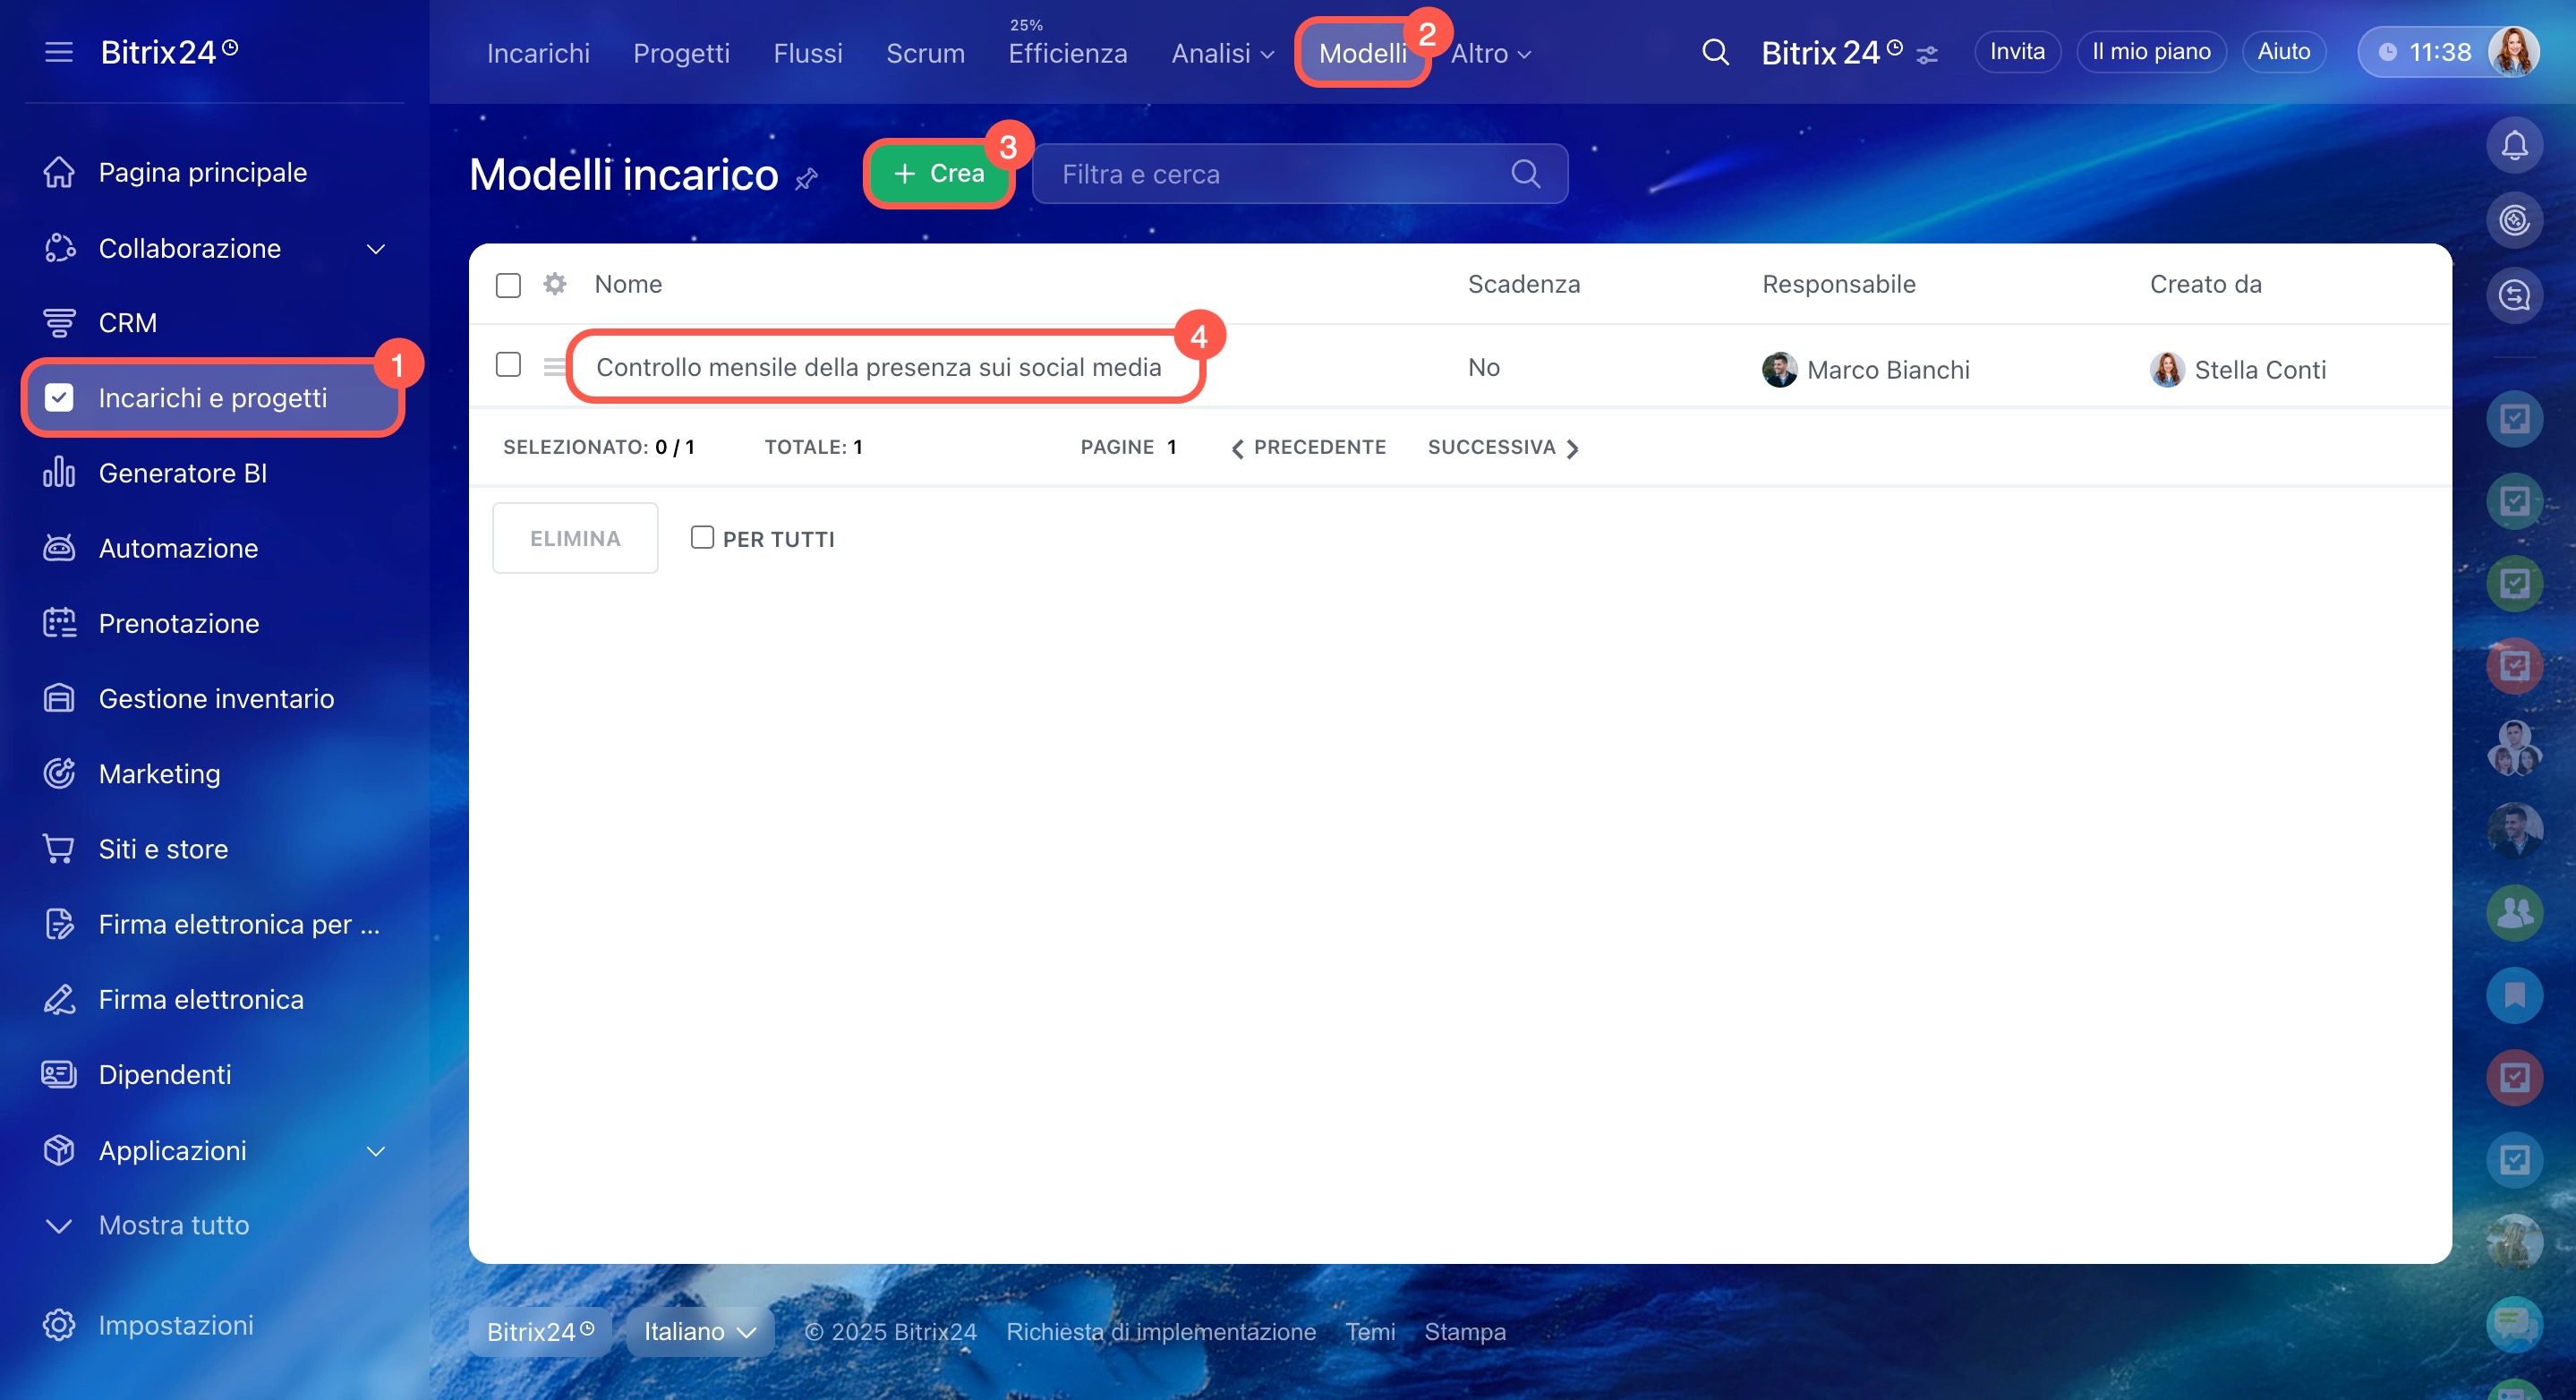The image size is (2576, 1400).
Task: Enable the PER TUTTI checkbox
Action: pyautogui.click(x=702, y=538)
